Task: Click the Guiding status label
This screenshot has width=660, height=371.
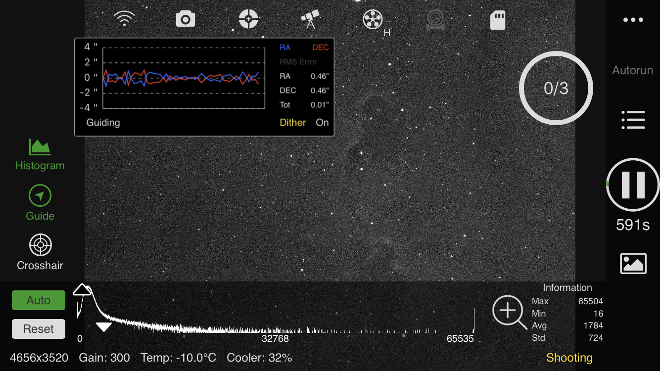Action: 103,123
